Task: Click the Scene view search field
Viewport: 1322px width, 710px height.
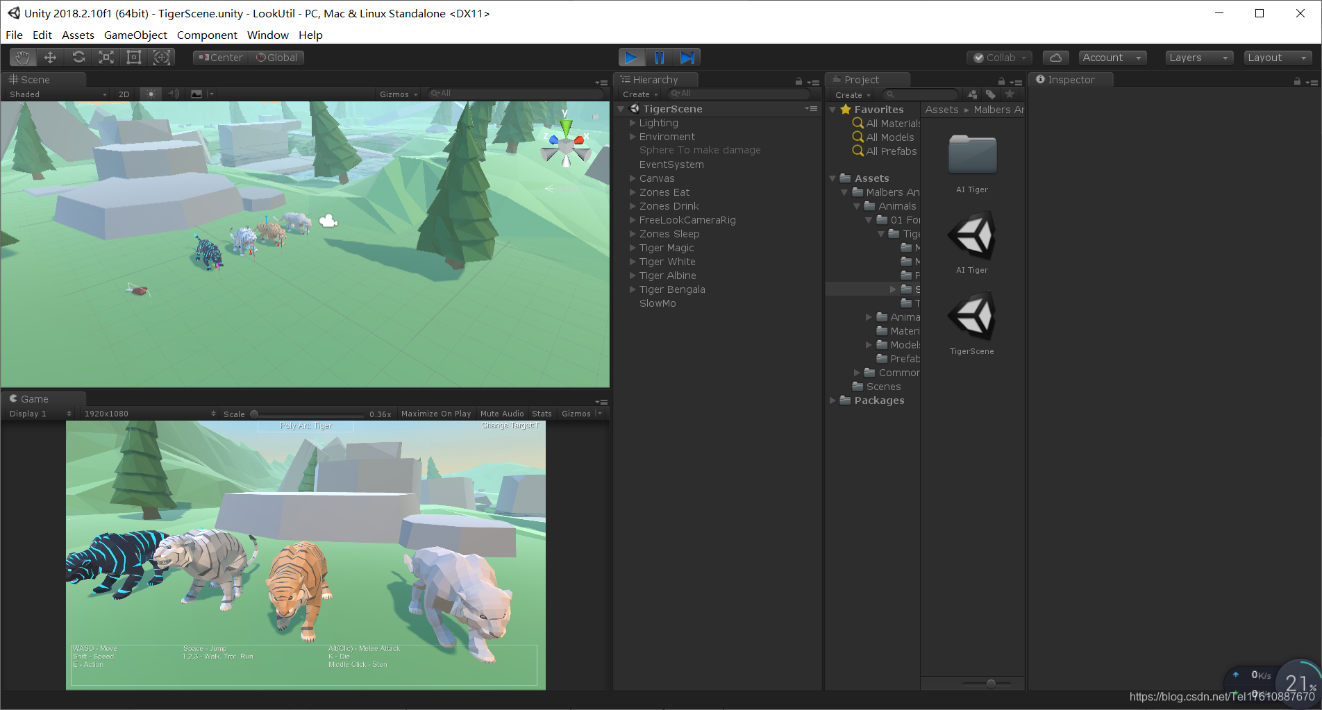Action: (517, 94)
